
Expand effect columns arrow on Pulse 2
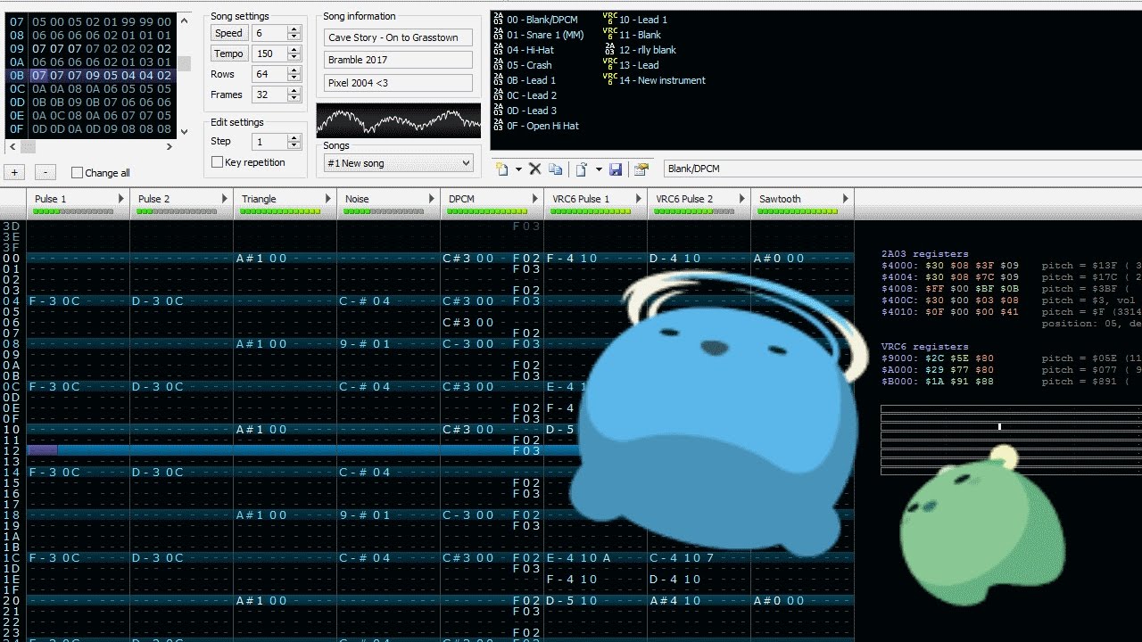point(225,199)
